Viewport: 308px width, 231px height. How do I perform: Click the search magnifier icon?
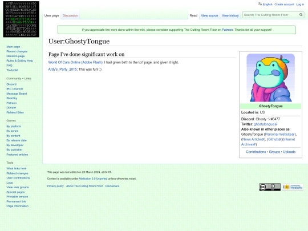[x=301, y=15]
